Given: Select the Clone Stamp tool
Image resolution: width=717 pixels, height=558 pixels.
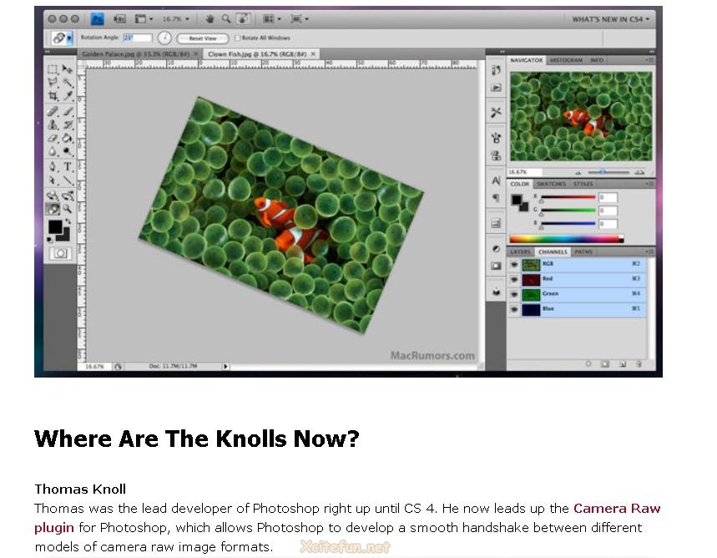Looking at the screenshot, I should (53, 124).
